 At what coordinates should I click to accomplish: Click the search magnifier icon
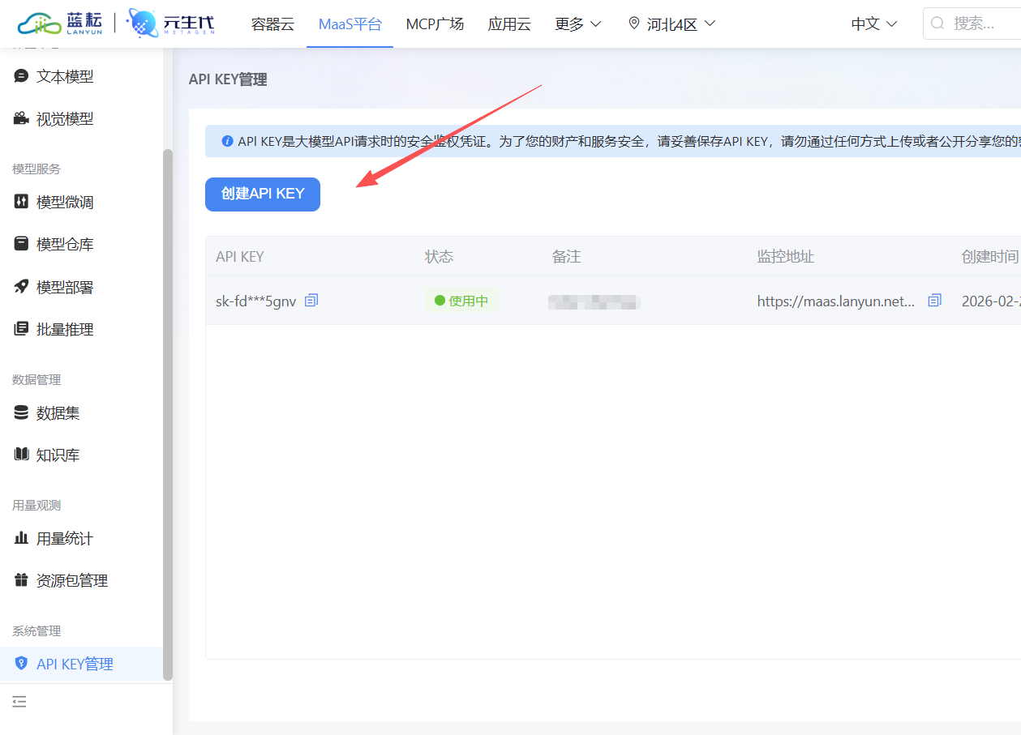pyautogui.click(x=937, y=24)
